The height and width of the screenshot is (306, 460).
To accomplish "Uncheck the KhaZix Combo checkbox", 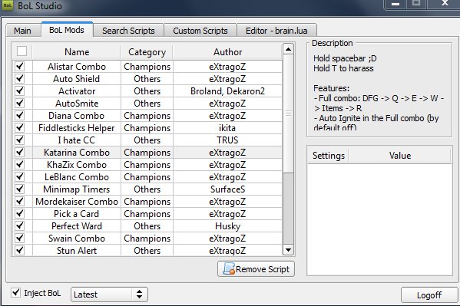I will pos(20,164).
